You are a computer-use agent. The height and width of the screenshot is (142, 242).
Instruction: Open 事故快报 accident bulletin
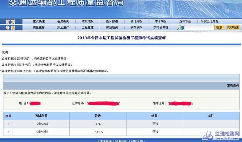(x=136, y=27)
